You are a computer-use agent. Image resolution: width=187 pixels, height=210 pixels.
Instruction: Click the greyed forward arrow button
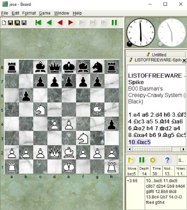[82, 22]
